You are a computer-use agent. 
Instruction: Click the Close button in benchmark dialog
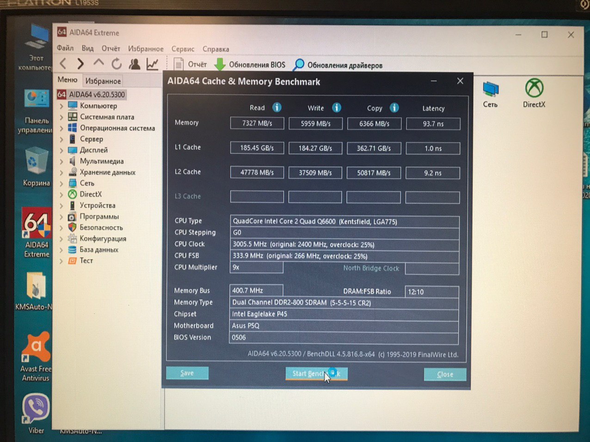pyautogui.click(x=445, y=374)
